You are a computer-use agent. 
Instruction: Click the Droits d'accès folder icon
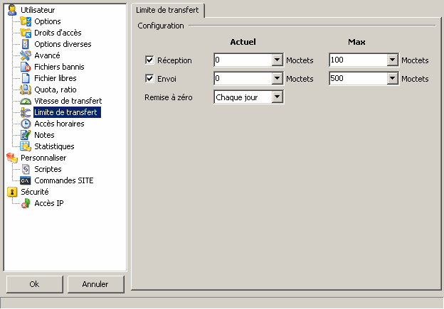(x=26, y=33)
